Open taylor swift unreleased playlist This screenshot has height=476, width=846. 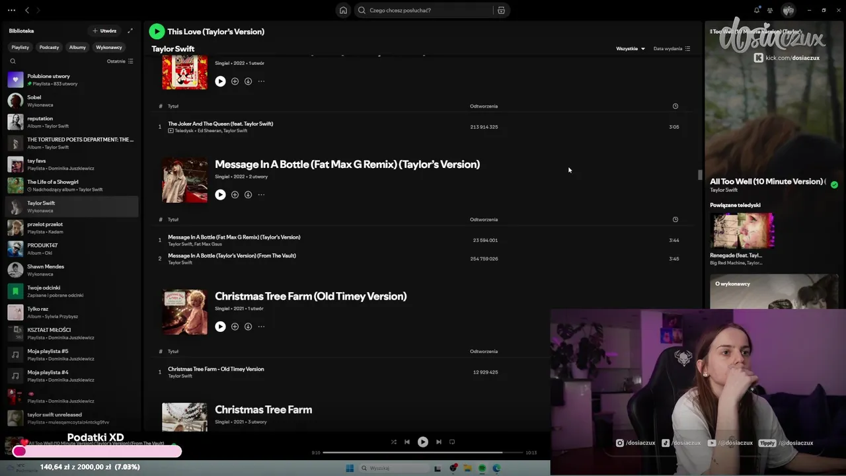coord(71,418)
